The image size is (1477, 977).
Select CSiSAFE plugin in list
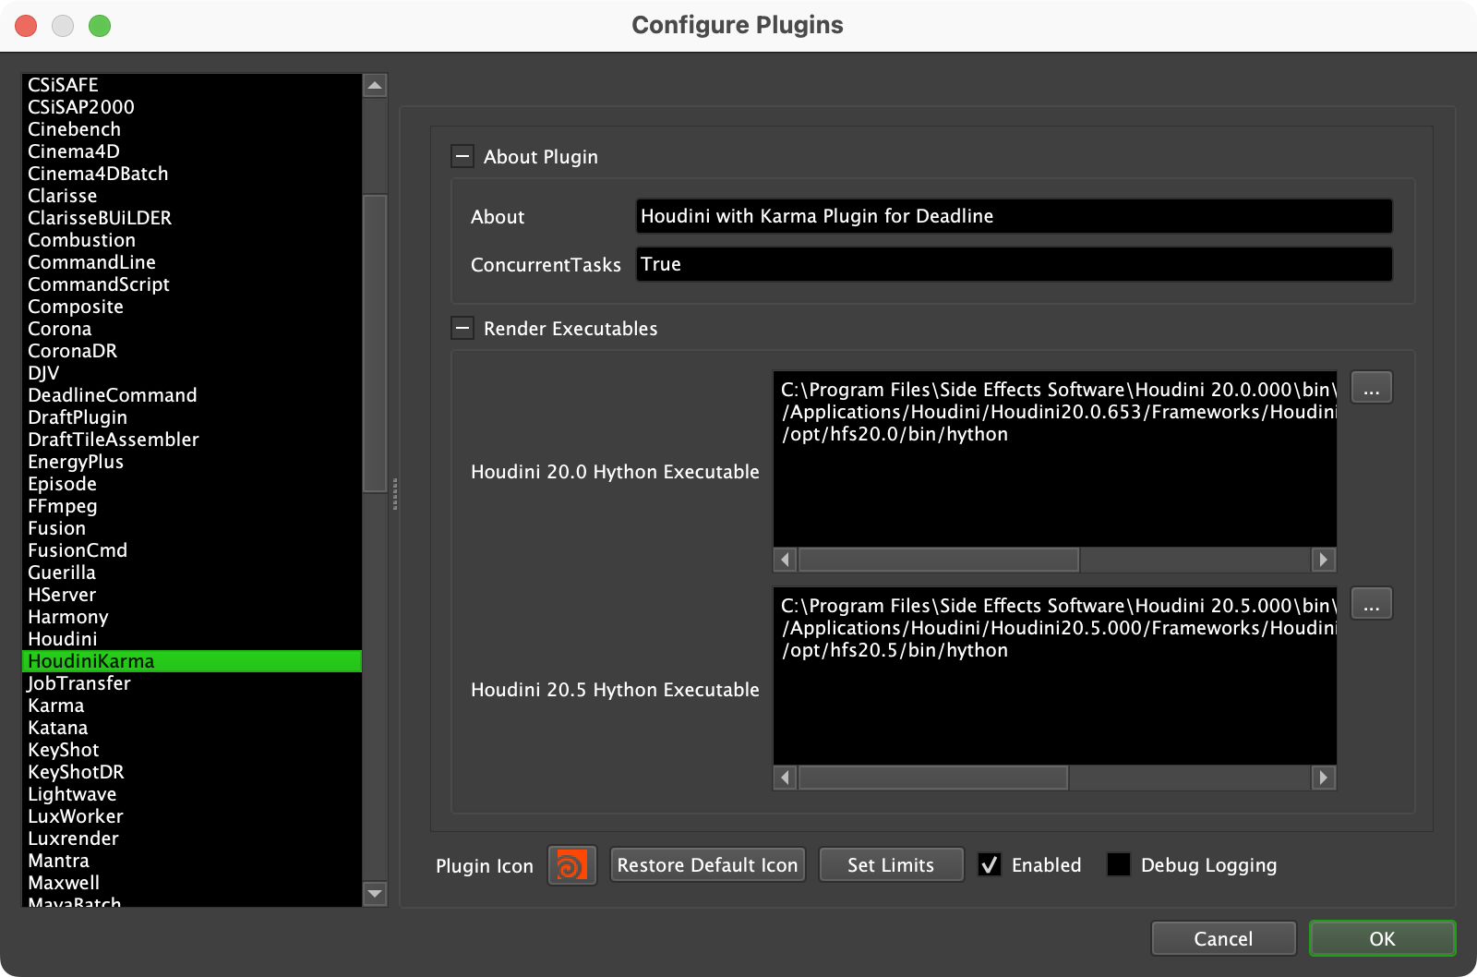click(192, 85)
